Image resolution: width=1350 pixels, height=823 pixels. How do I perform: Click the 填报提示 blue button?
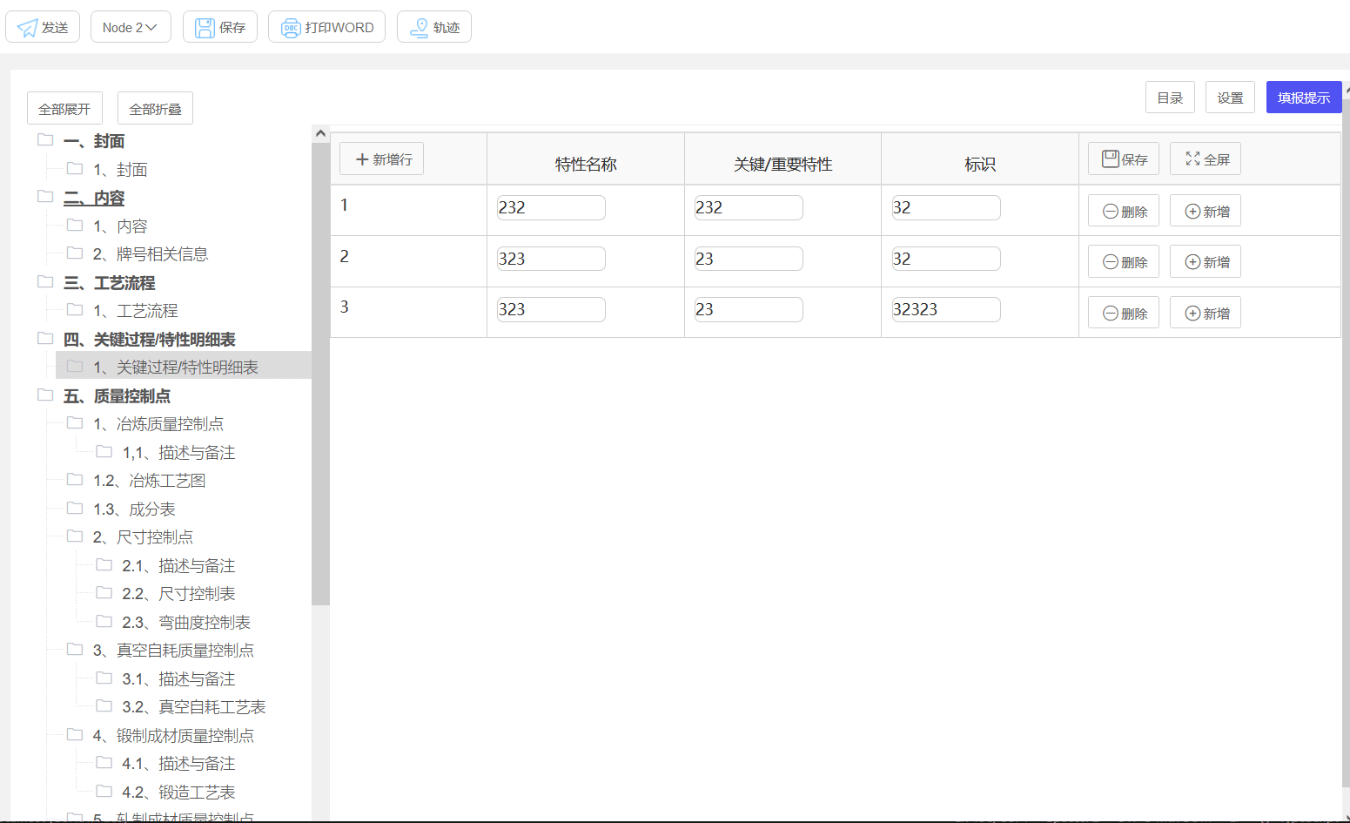click(1303, 98)
